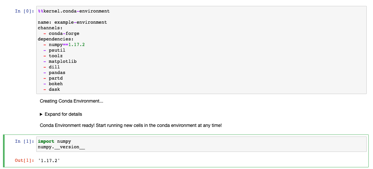
Task: Place cursor on the pandas dependency
Action: tap(57, 73)
